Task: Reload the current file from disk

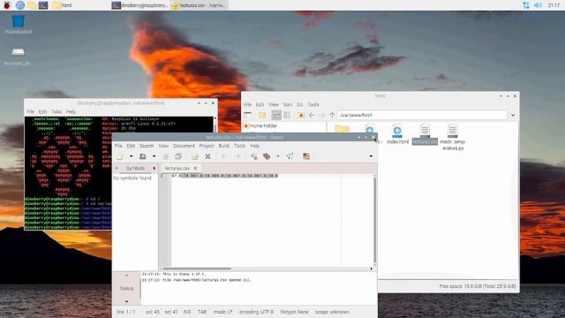Action: (195, 156)
